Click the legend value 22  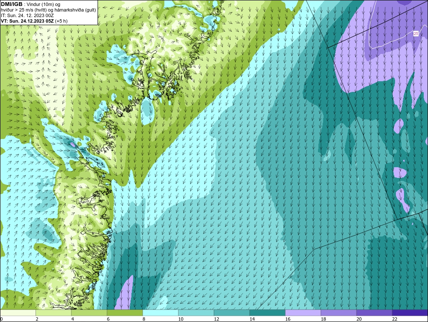click(395, 319)
